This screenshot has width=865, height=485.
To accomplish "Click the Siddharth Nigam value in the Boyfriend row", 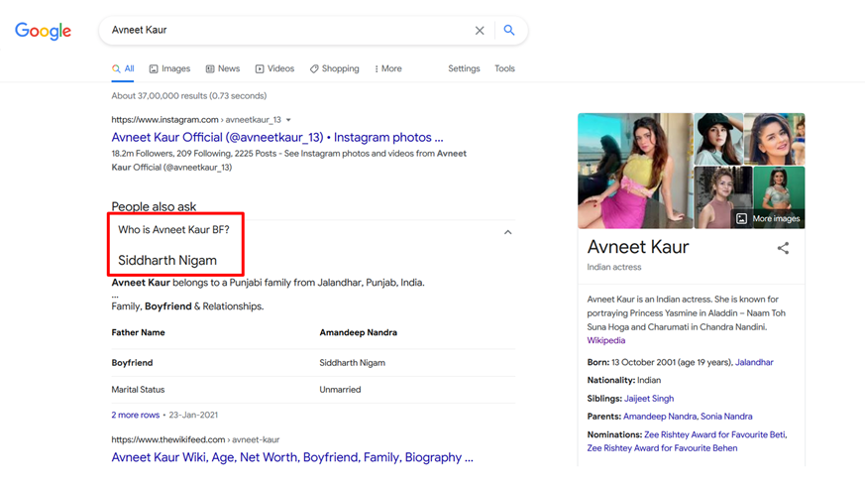I will (352, 363).
